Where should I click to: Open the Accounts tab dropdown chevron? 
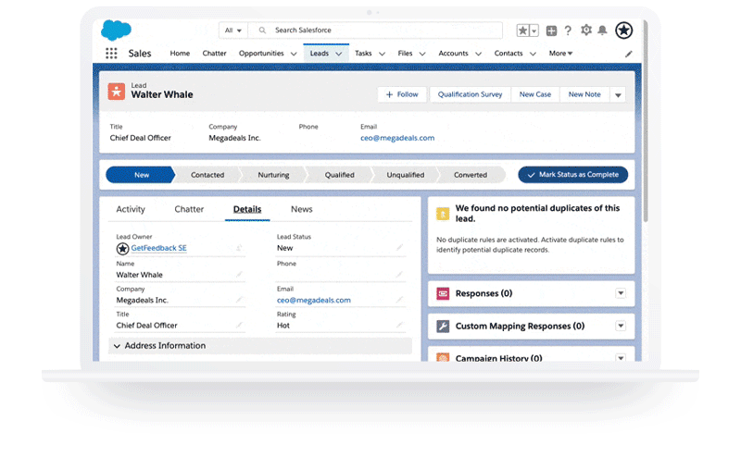[x=478, y=54]
